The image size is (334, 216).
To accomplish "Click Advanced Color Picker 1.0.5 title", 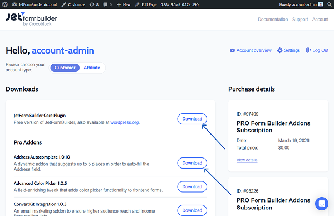I will pos(40,183).
